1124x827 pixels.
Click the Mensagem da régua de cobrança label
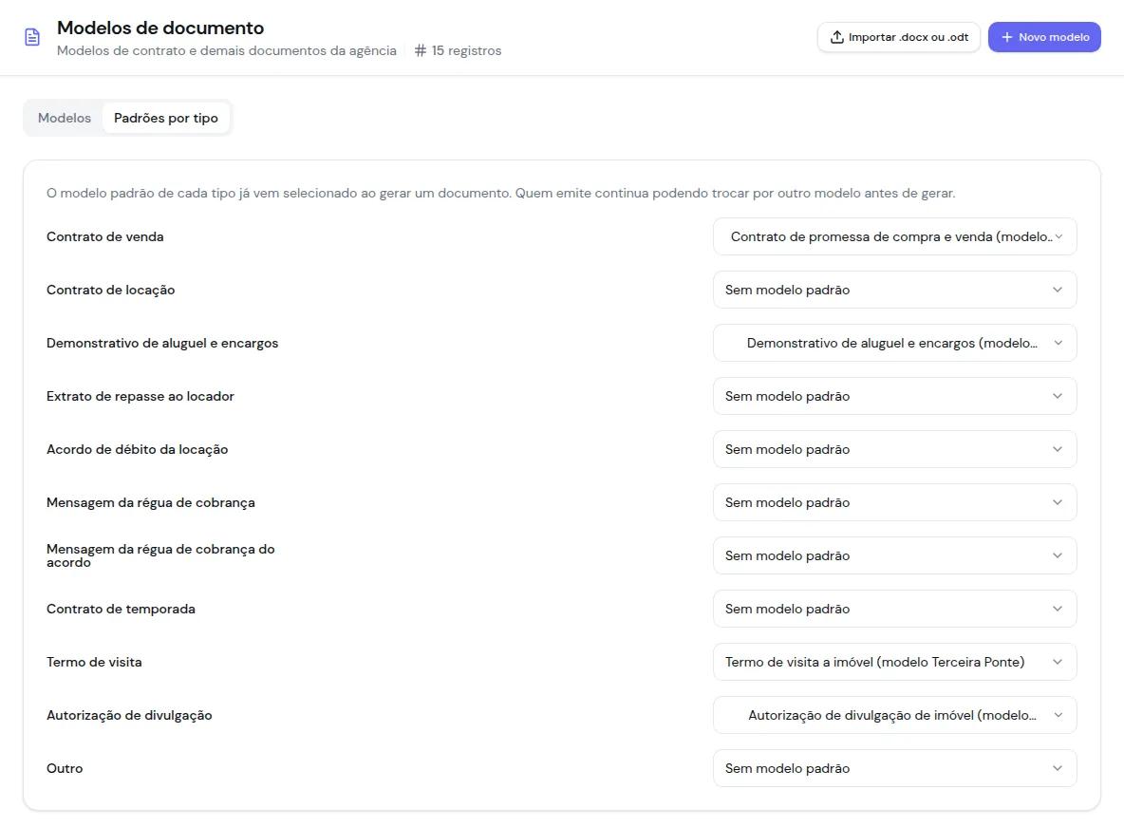151,502
